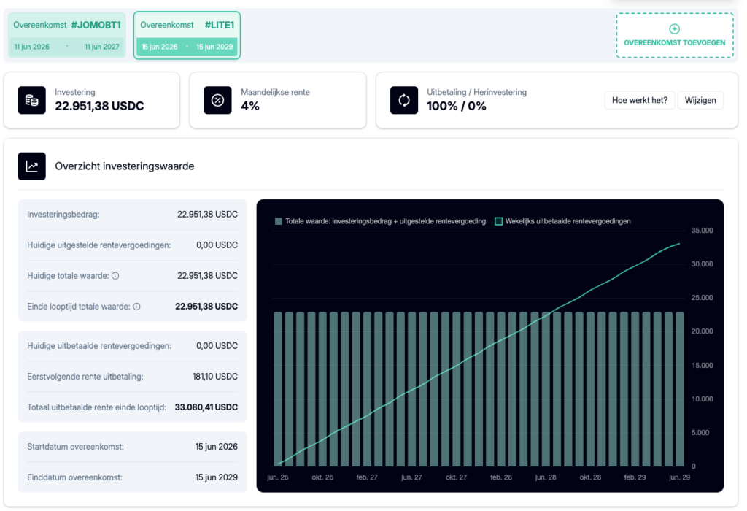Click the outlined teal legend color square

pyautogui.click(x=498, y=221)
